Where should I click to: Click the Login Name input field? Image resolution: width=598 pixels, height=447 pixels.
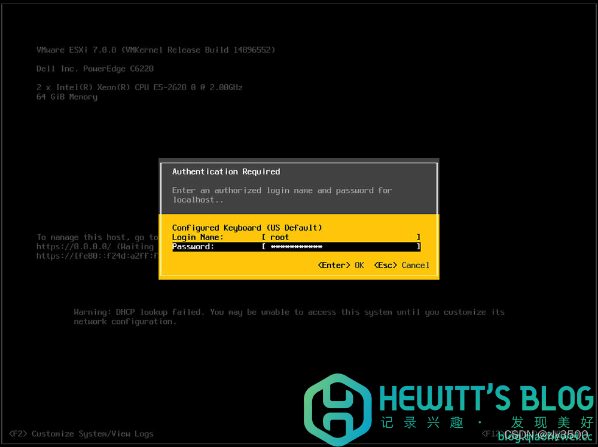pos(341,237)
